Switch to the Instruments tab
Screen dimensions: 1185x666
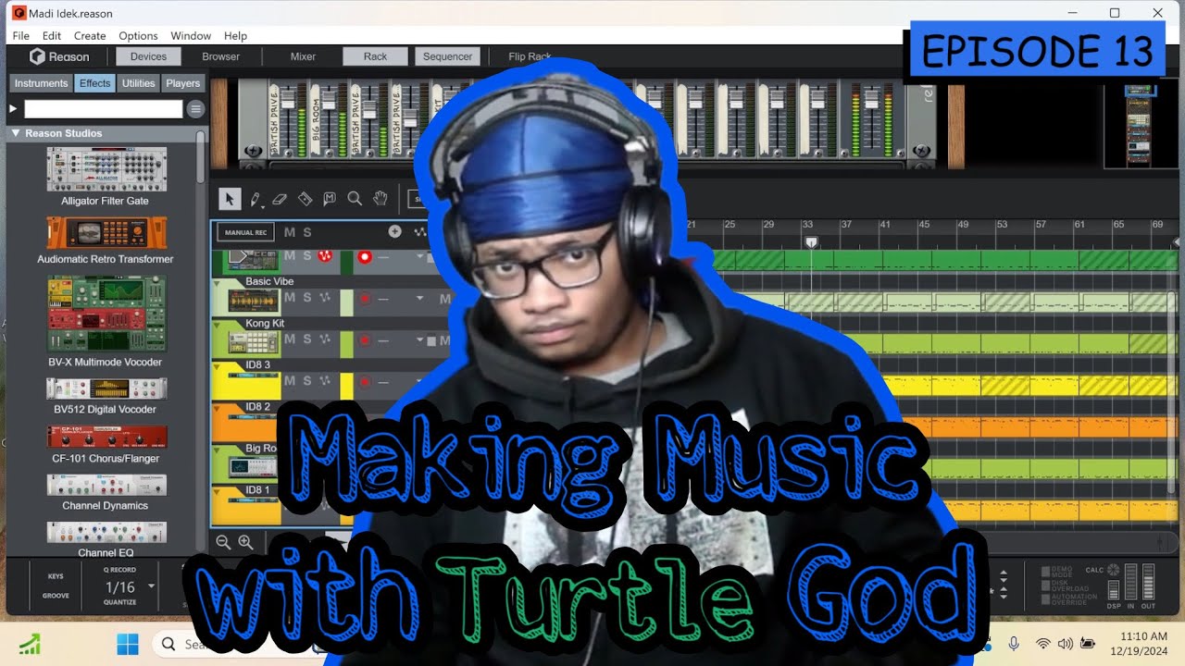(41, 83)
